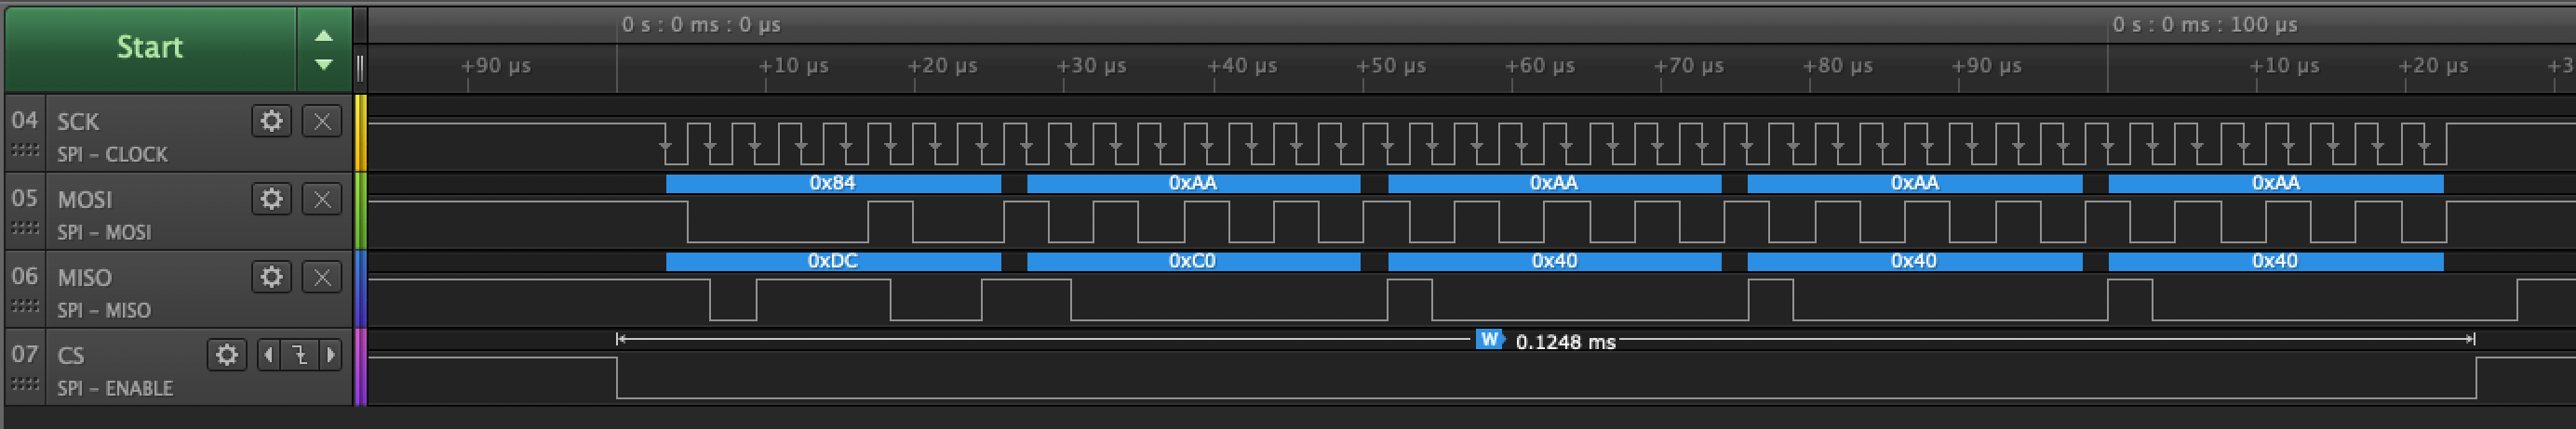Open MISO channel settings gear
Viewport: 2576px width, 429px height.
click(x=271, y=277)
